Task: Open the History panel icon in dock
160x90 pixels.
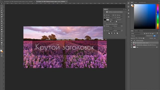Action: point(128,3)
